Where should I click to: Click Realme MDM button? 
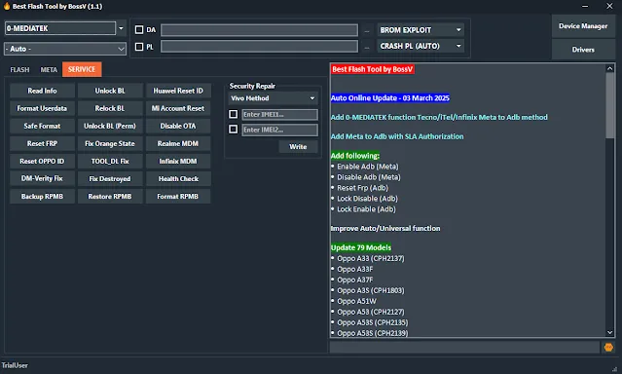[x=178, y=143]
